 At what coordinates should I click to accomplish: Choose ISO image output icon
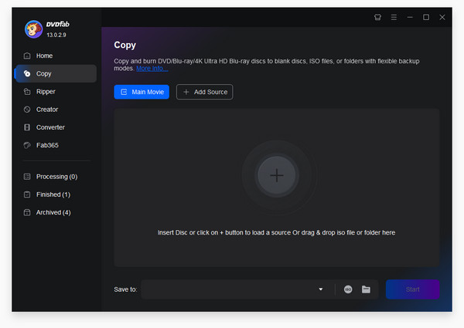click(348, 289)
